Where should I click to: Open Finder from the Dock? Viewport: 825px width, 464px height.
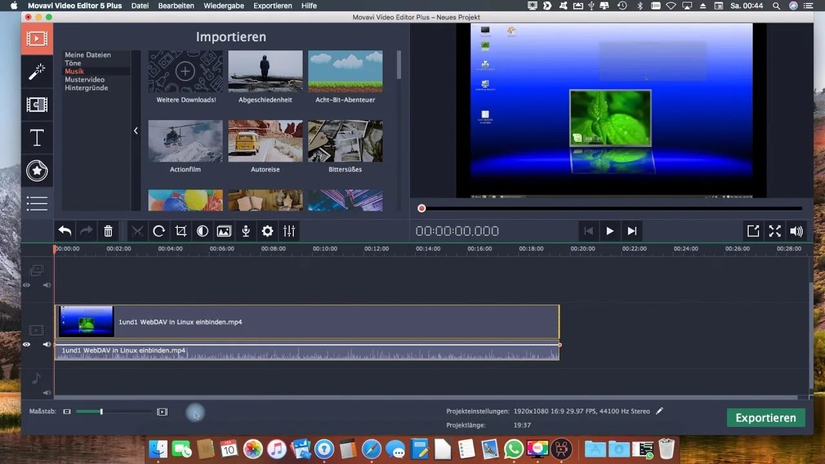[159, 449]
